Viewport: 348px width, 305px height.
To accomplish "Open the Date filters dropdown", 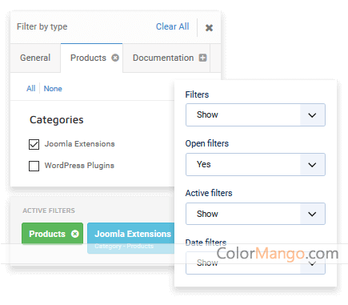I will click(x=255, y=263).
